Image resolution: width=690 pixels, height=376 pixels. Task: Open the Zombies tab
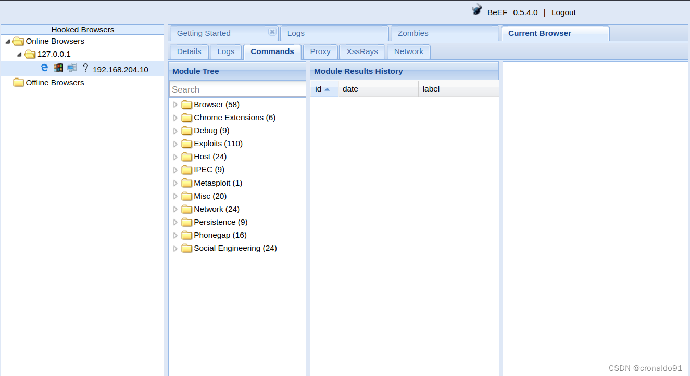pos(445,33)
